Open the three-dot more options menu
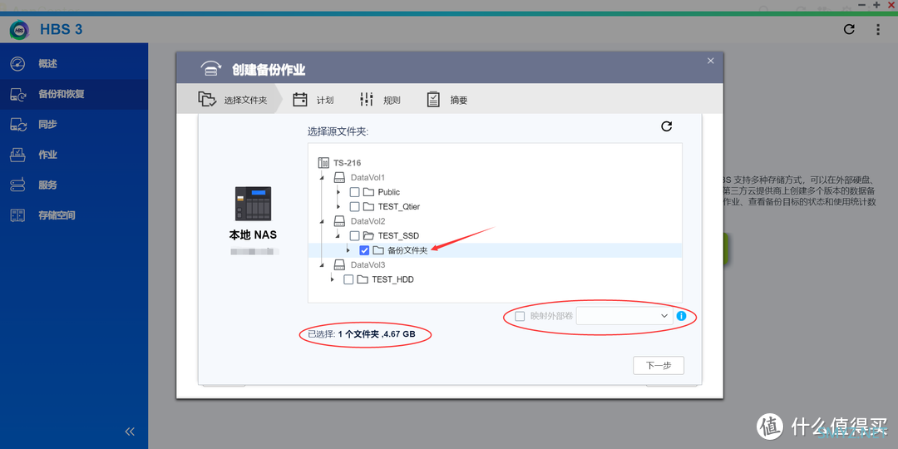The image size is (898, 449). [878, 29]
